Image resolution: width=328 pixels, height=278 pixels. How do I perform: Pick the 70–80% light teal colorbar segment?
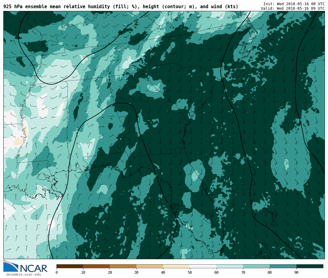[x=256, y=266]
